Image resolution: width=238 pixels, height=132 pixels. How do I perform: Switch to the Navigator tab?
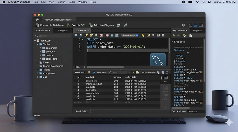coord(63,31)
